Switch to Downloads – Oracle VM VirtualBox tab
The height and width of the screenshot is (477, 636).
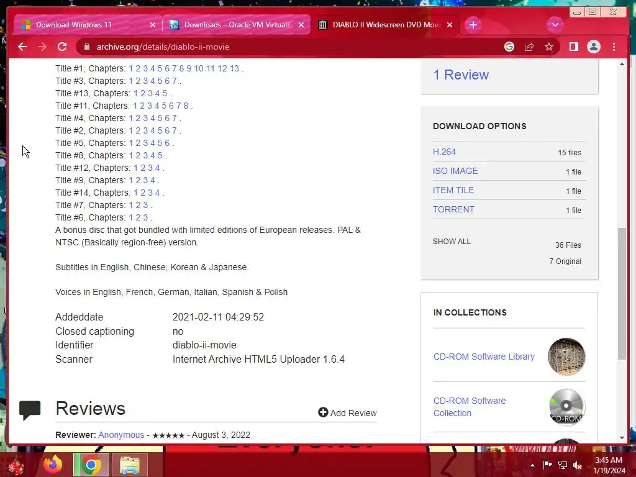click(x=237, y=25)
